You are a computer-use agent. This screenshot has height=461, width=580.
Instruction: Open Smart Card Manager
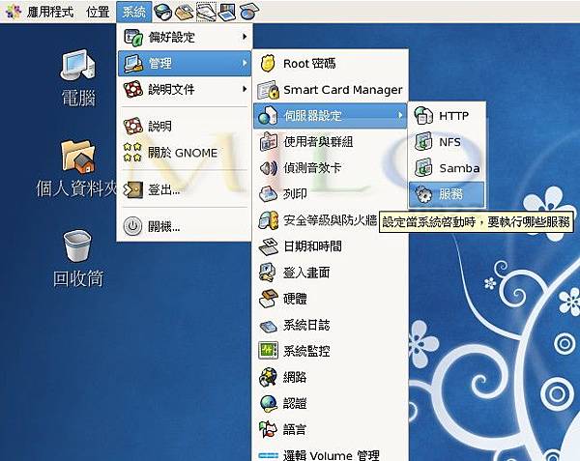coord(331,90)
